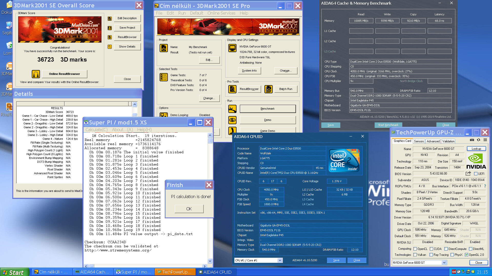This screenshot has width=492, height=276.
Task: Toggle the Ray Tracing checkbox
Action: [x=431, y=255]
